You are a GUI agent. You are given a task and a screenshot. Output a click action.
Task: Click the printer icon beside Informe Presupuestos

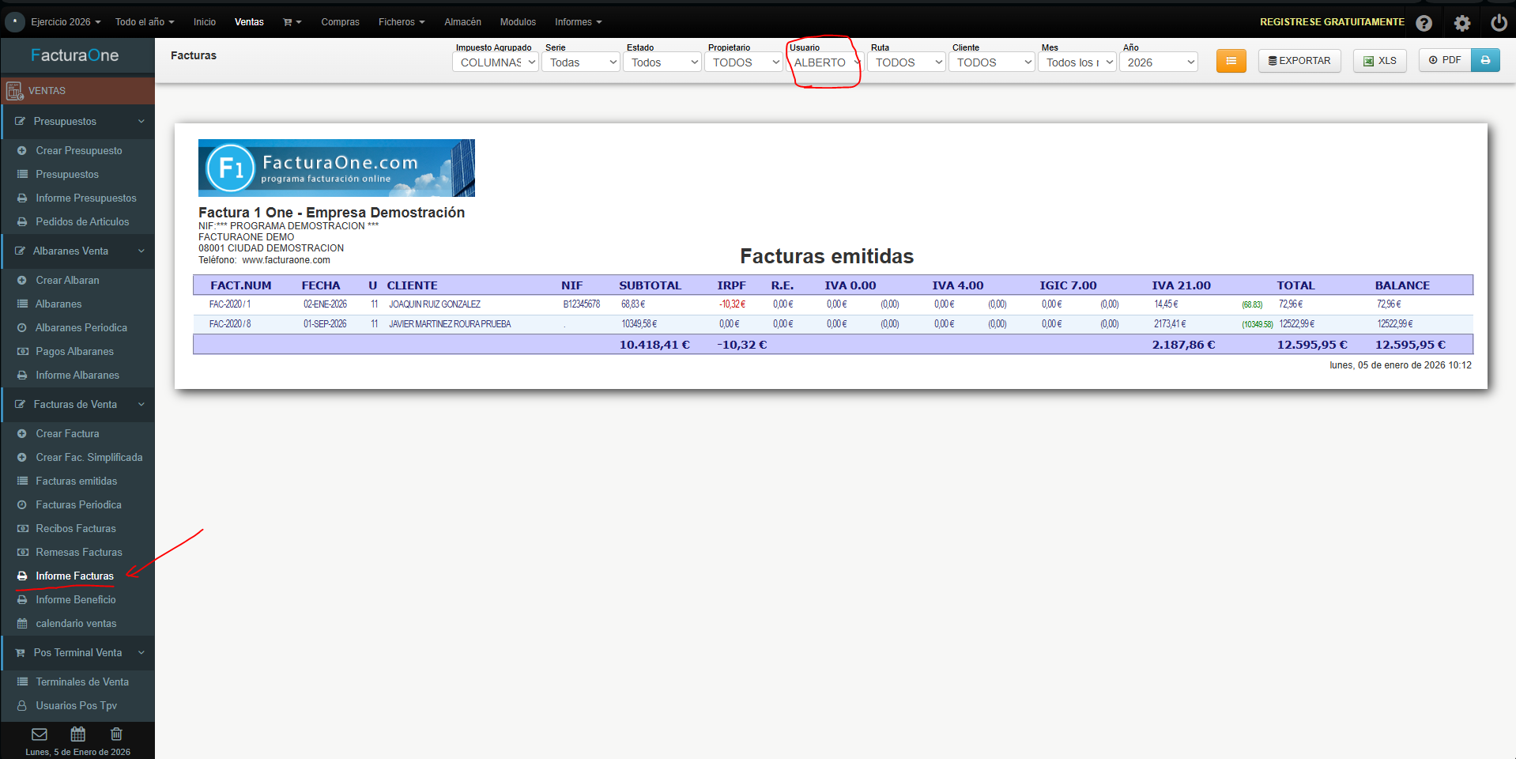click(22, 198)
